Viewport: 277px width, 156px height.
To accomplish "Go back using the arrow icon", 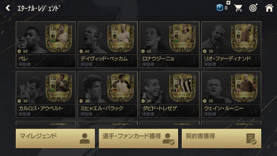I will pyautogui.click(x=8, y=8).
